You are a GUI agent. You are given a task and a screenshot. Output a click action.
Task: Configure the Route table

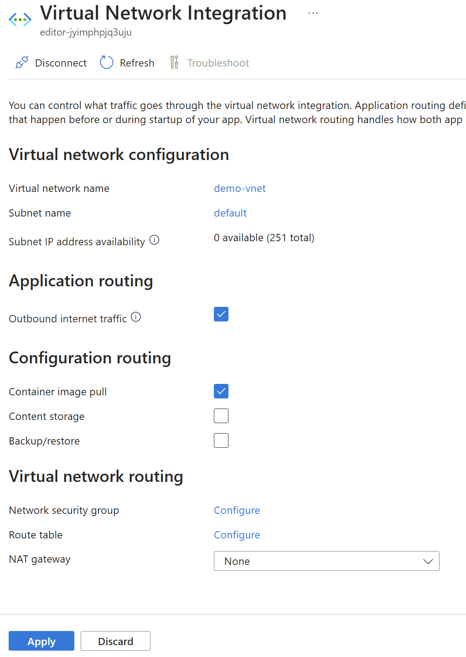coord(237,535)
